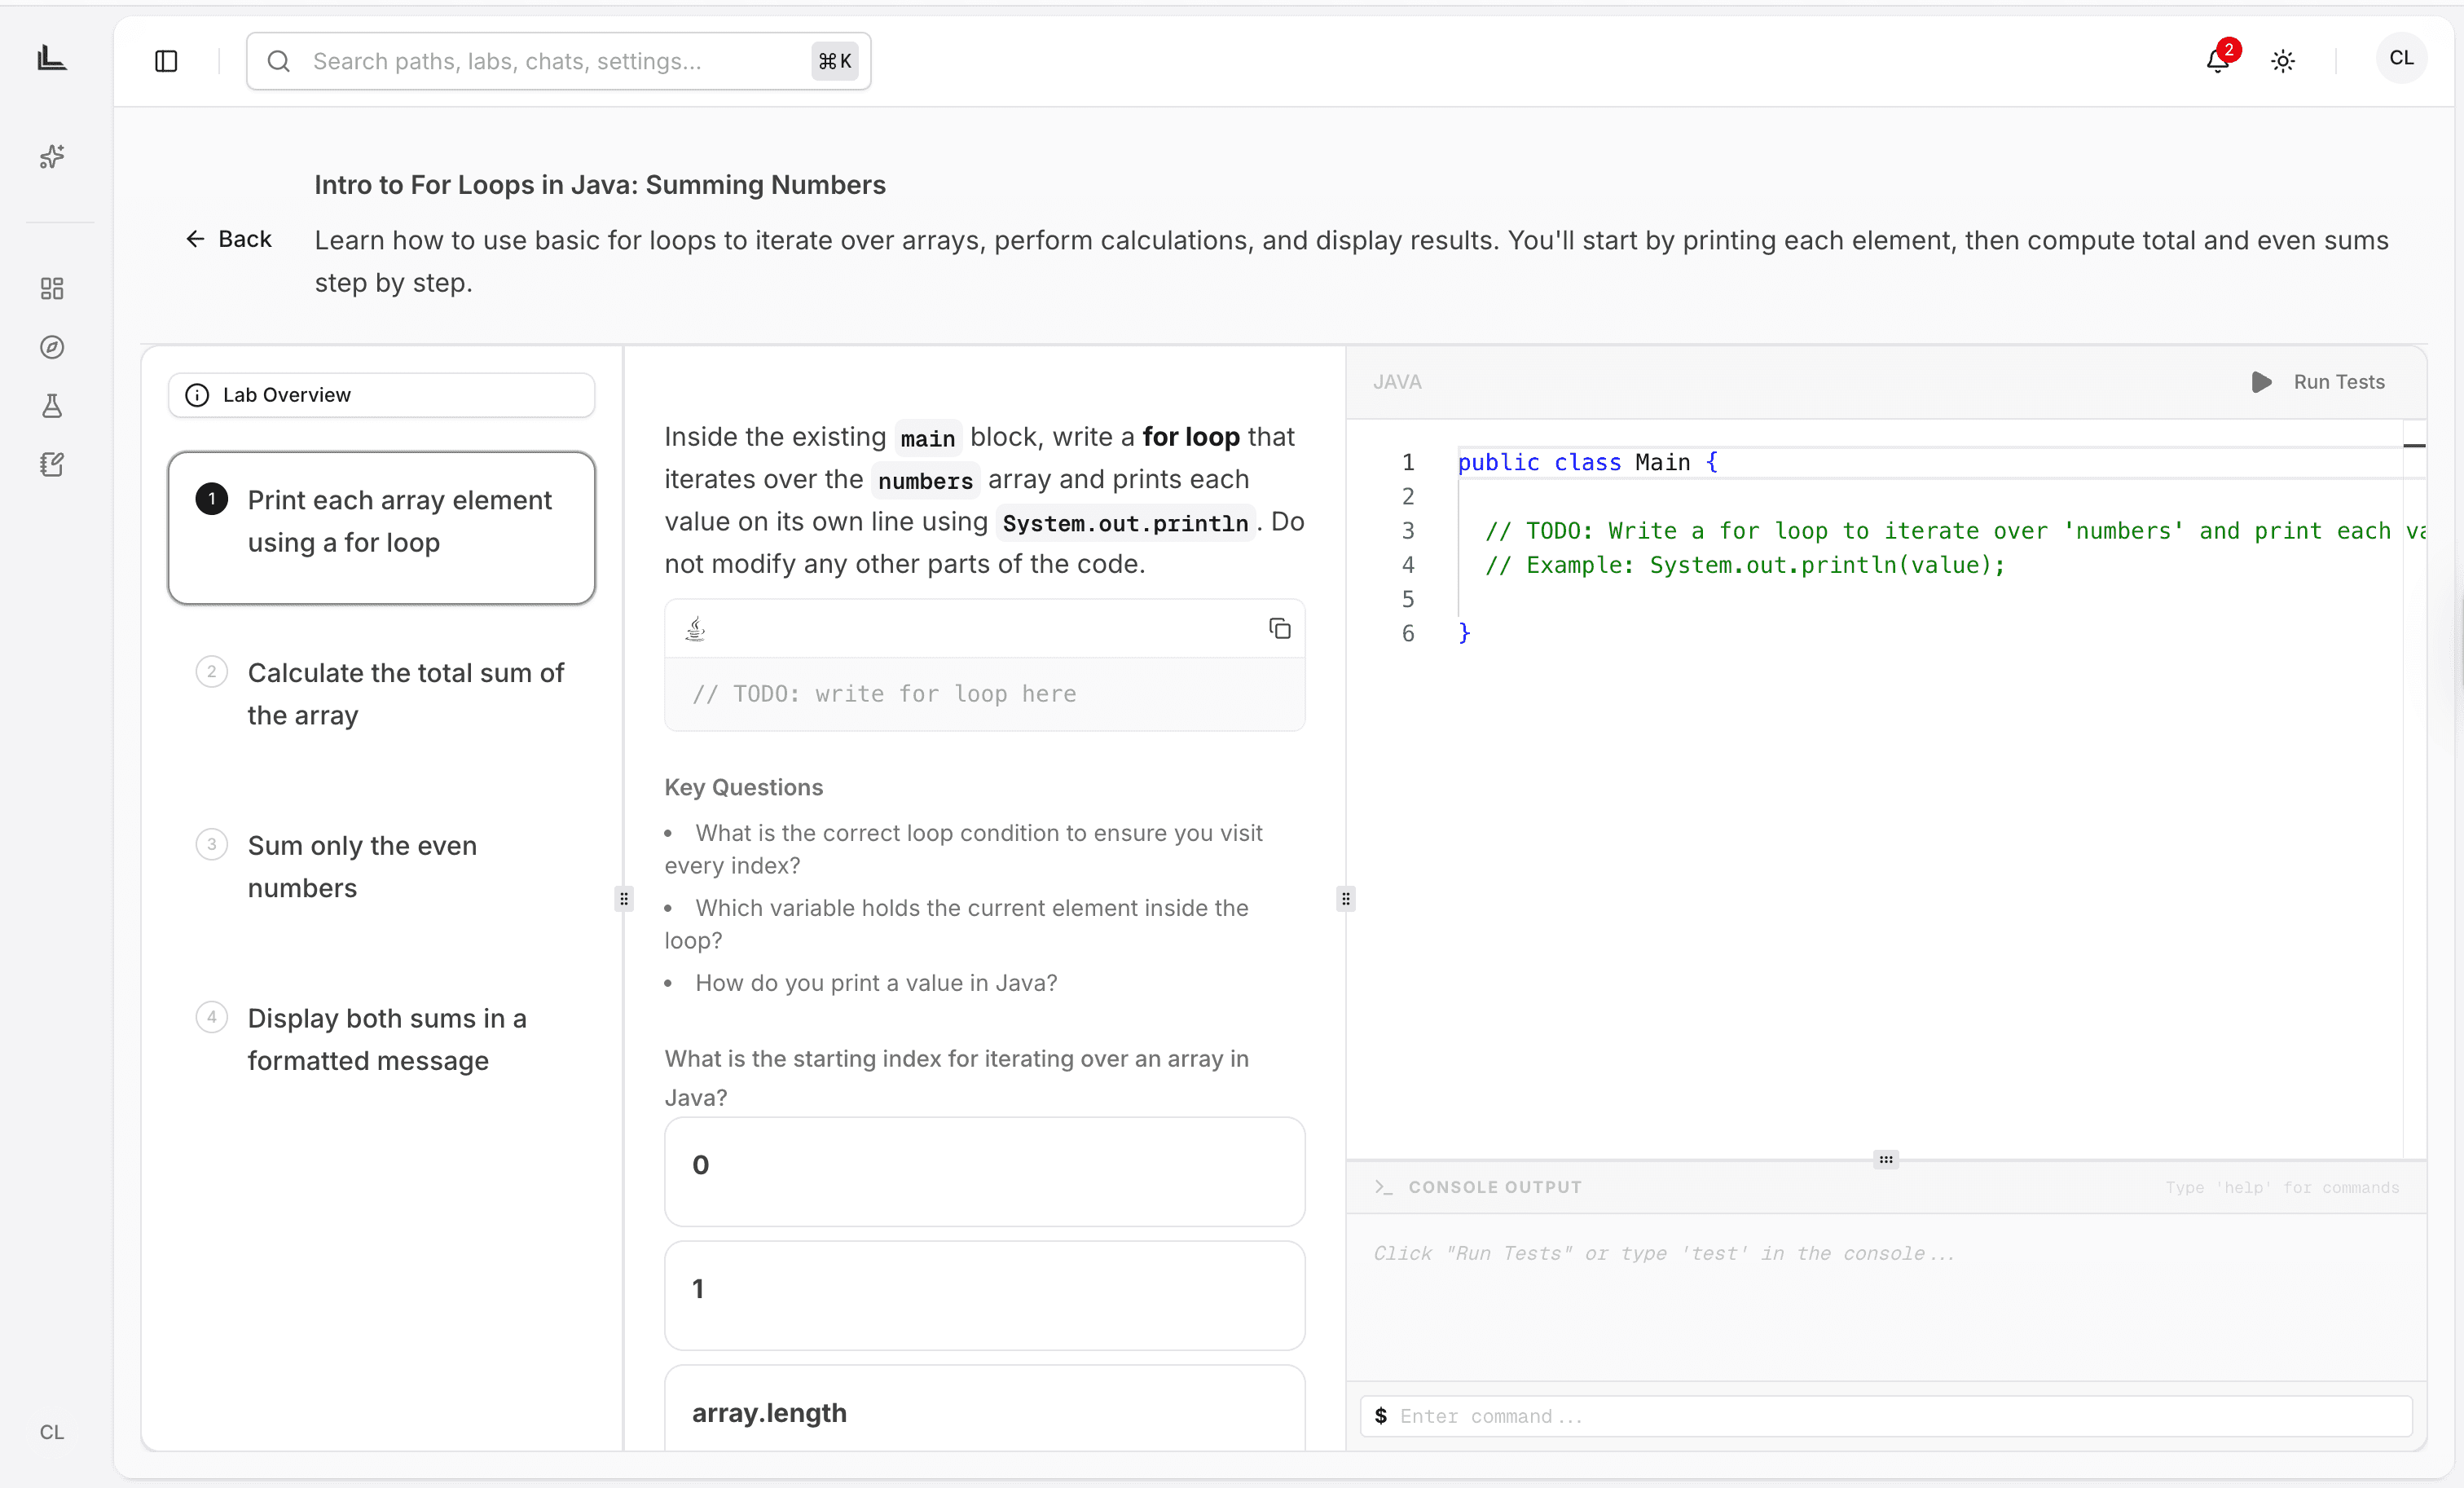
Task: Click the compass explore icon
Action: point(52,347)
